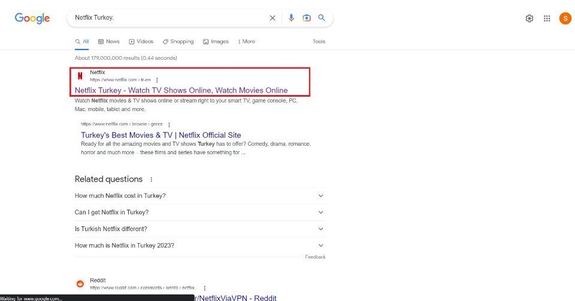Click the netflix.com › browse › genre URL text
The height and width of the screenshot is (301, 575).
point(122,124)
